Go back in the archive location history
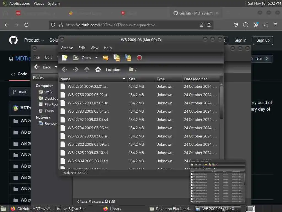Screen dimensions: 282x212 tap(64, 69)
